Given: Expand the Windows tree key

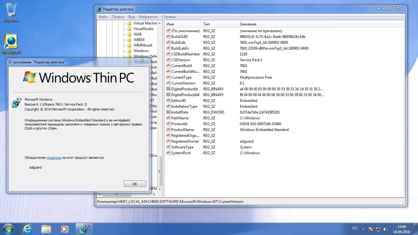Looking at the screenshot, I should [124, 51].
